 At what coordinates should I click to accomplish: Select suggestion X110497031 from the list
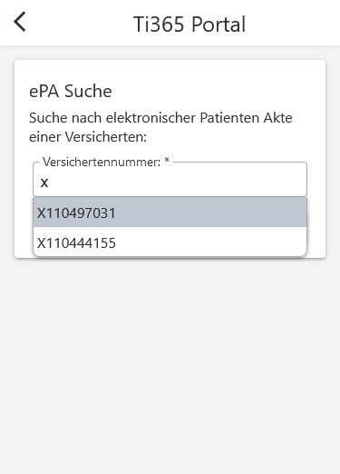tap(170, 212)
